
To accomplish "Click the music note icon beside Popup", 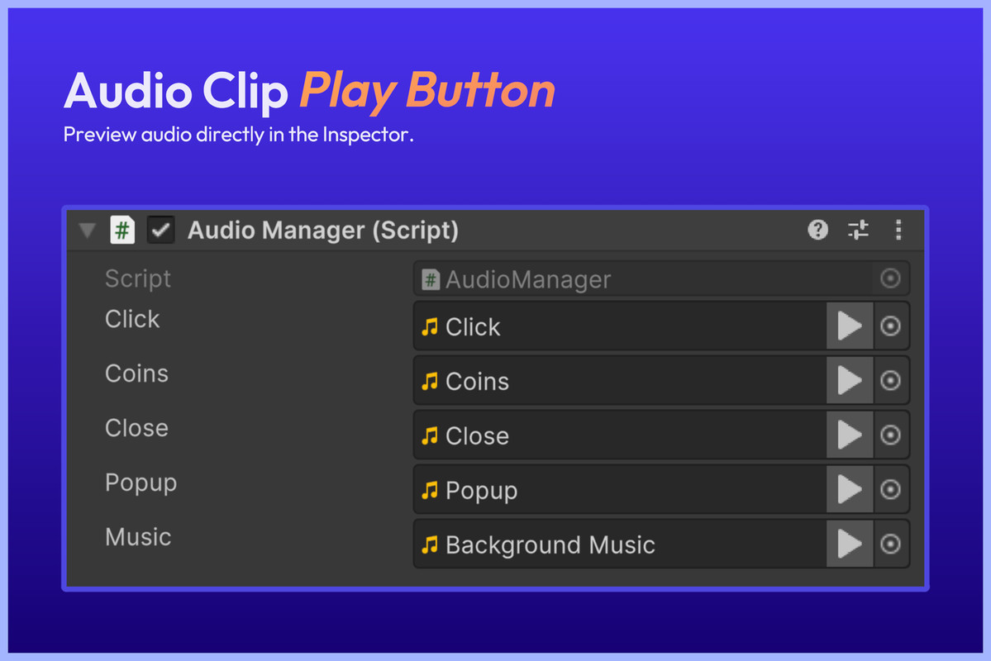I will [430, 490].
